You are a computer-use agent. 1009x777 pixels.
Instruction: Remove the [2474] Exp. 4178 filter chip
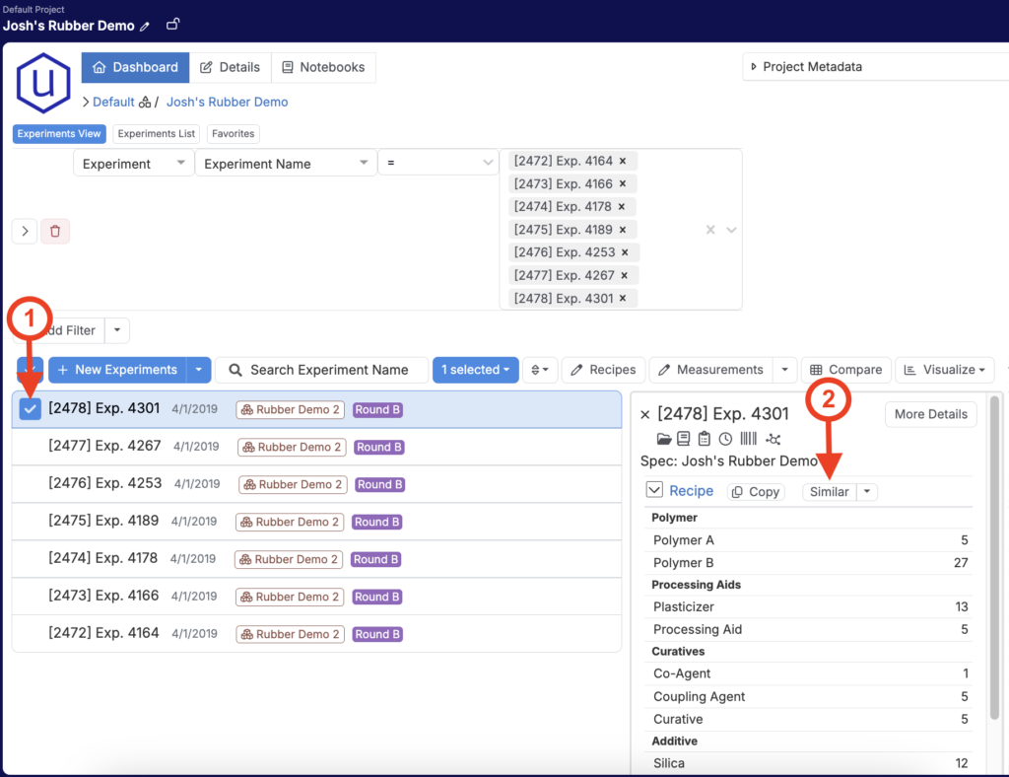(x=622, y=207)
